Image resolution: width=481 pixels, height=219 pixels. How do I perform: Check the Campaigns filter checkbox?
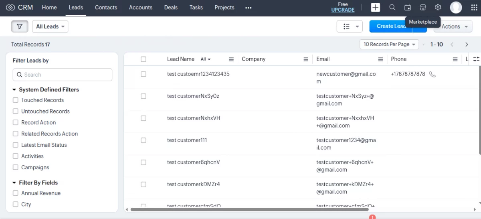point(16,168)
